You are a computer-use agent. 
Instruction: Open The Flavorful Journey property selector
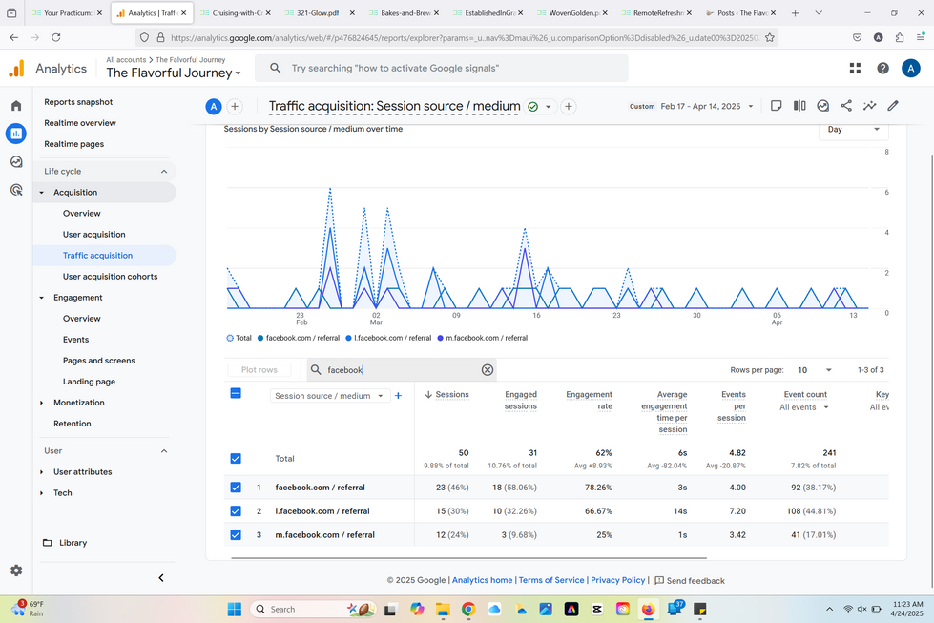point(174,73)
